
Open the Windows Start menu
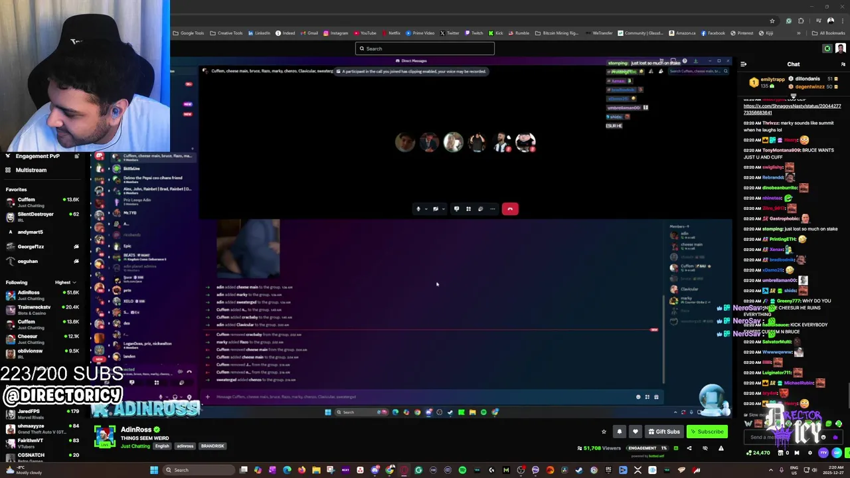154,470
